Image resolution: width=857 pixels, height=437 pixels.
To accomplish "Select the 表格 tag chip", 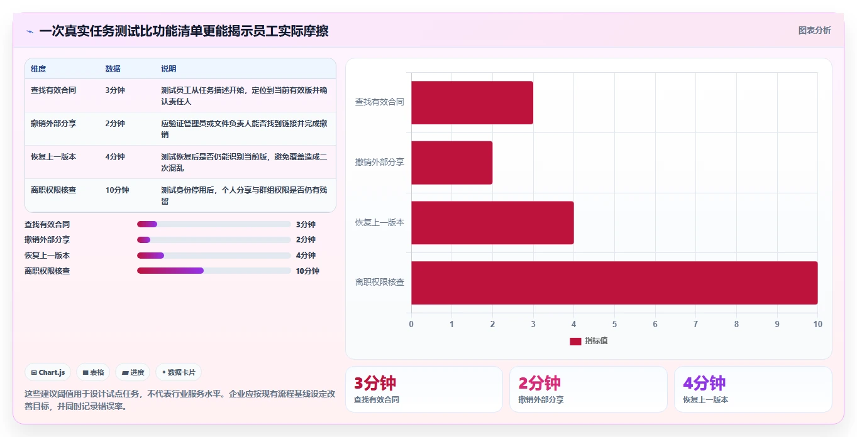I will click(x=93, y=372).
